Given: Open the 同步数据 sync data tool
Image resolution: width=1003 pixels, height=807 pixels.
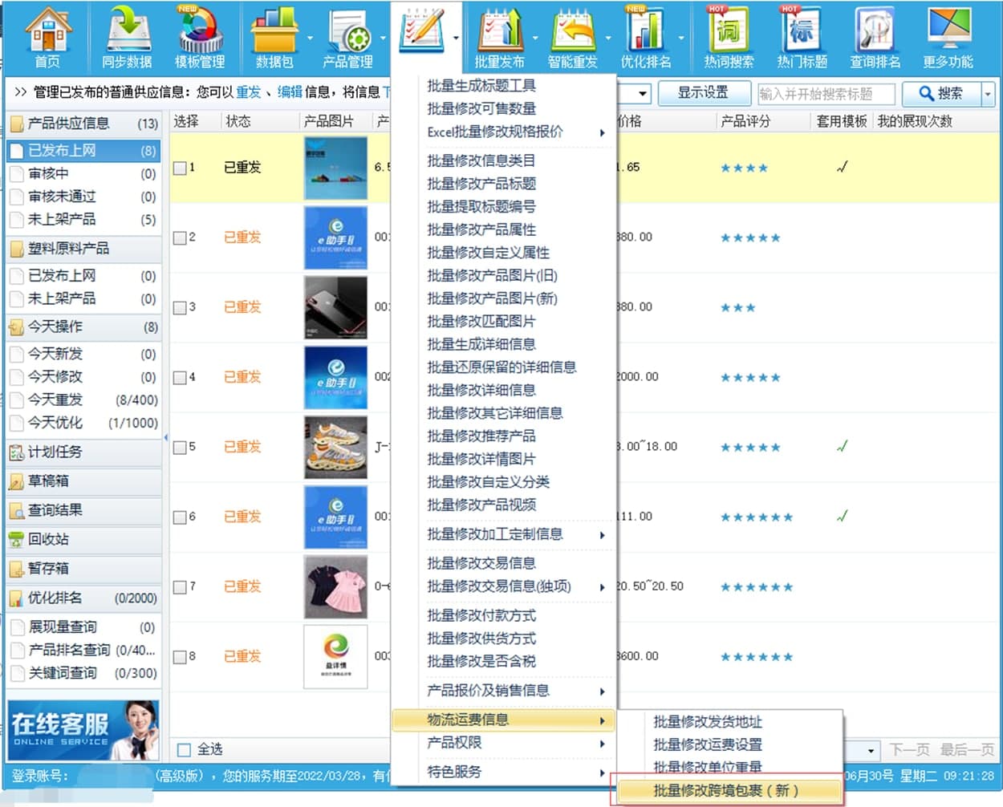Looking at the screenshot, I should pos(127,37).
